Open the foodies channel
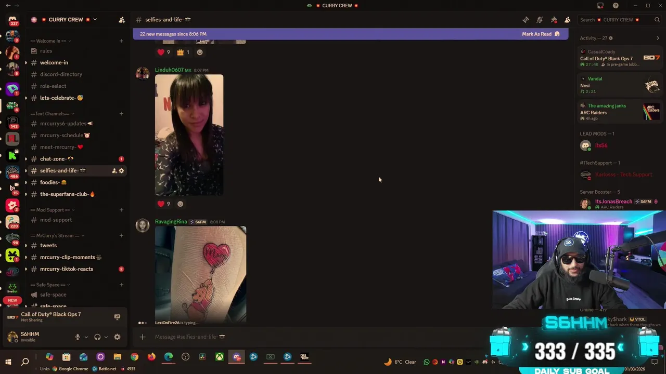The height and width of the screenshot is (374, 666). [78, 182]
